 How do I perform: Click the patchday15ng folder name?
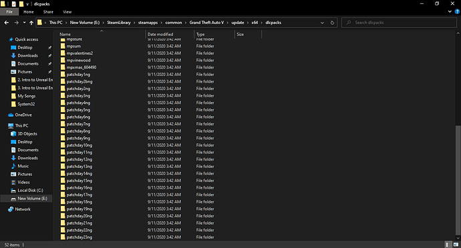tap(79, 181)
